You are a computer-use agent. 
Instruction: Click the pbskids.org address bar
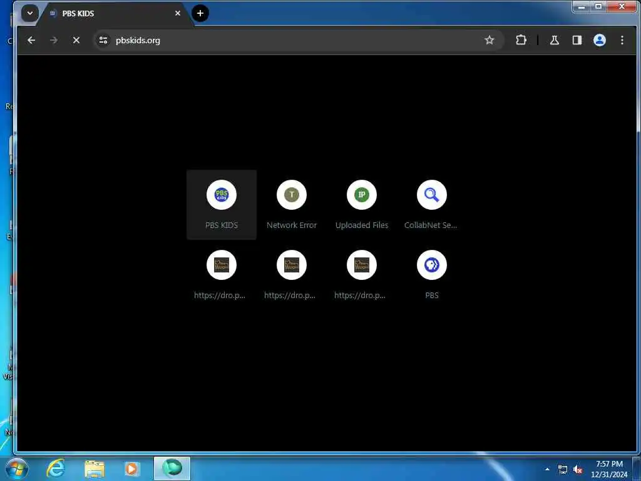299,40
